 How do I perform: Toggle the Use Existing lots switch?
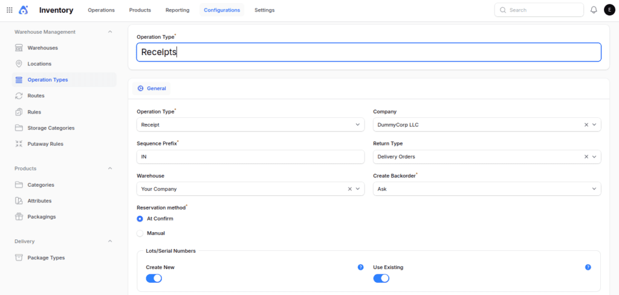[x=381, y=279]
